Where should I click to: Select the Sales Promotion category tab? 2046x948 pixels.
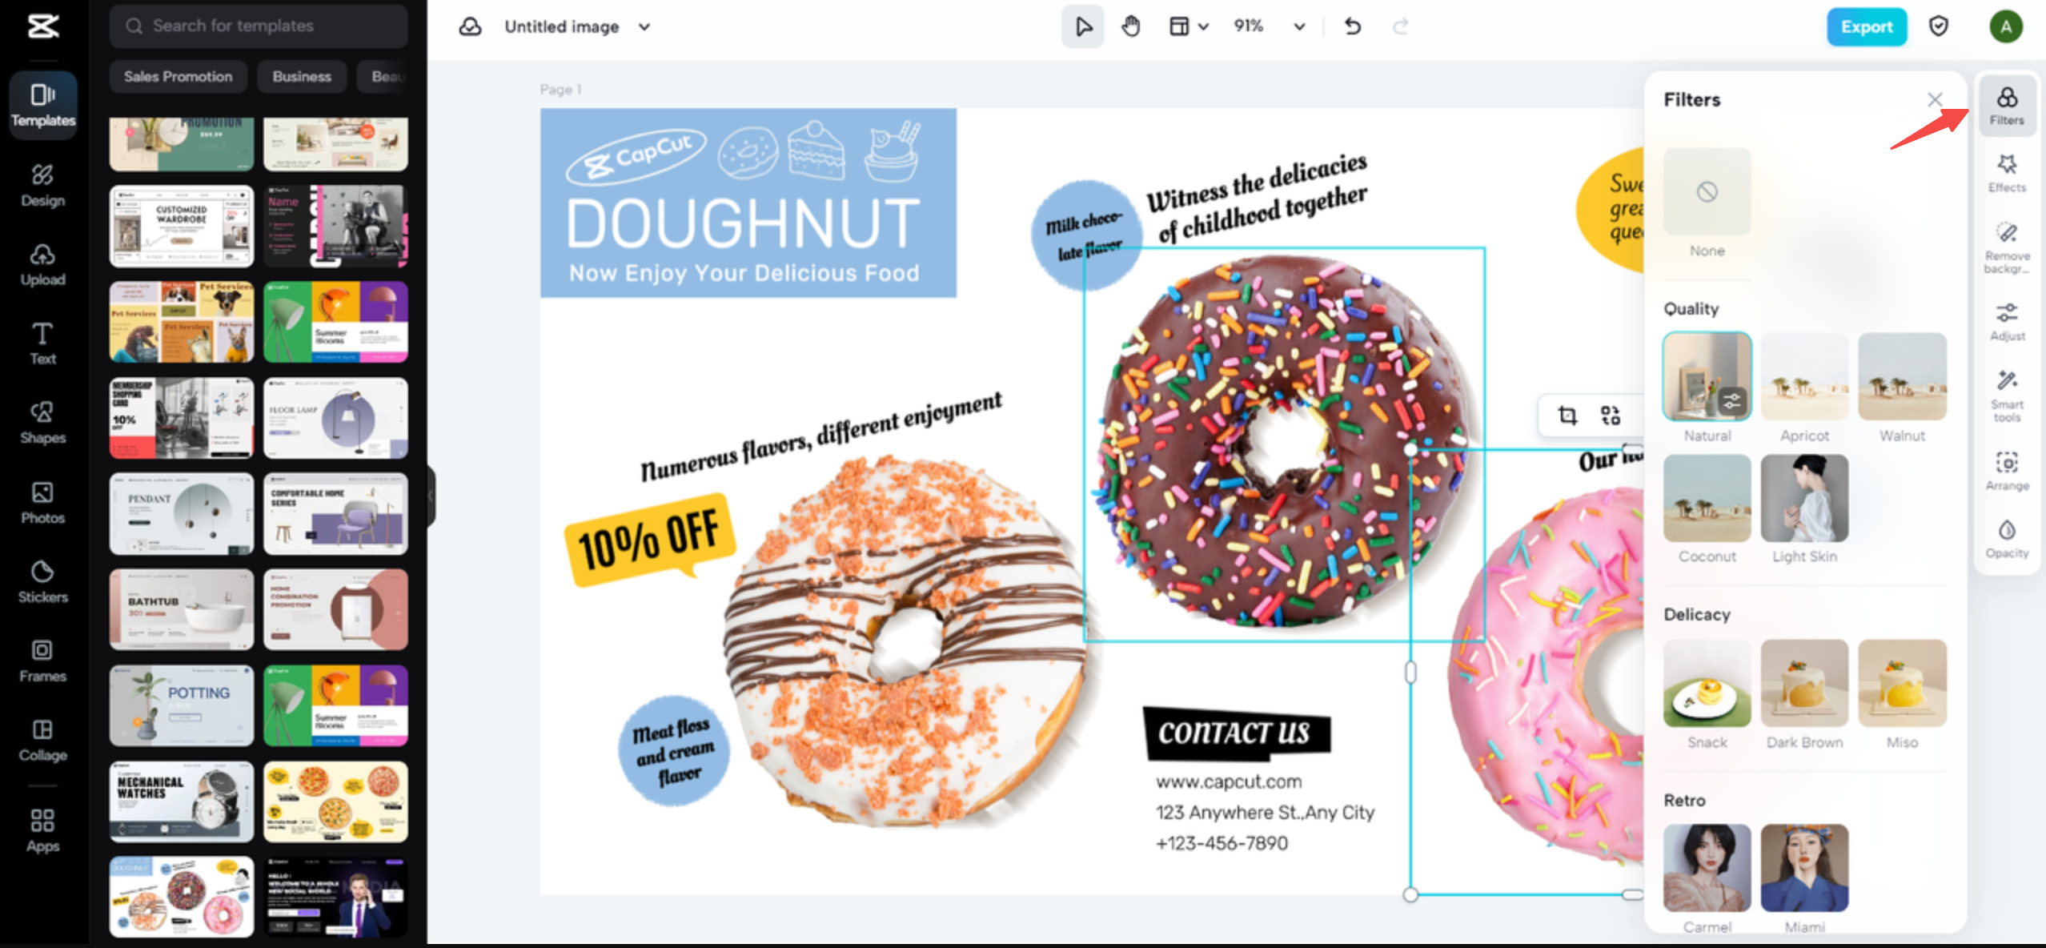click(178, 77)
